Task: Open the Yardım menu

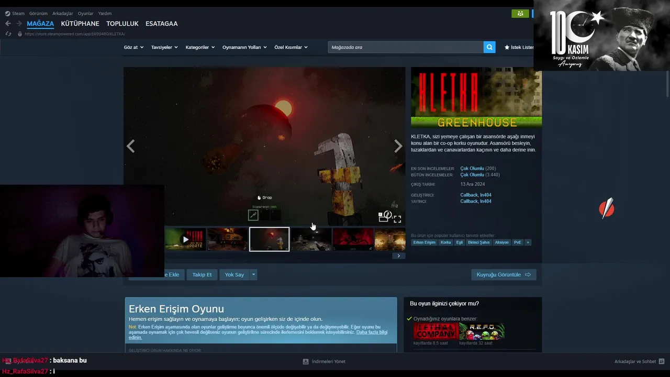Action: (105, 14)
